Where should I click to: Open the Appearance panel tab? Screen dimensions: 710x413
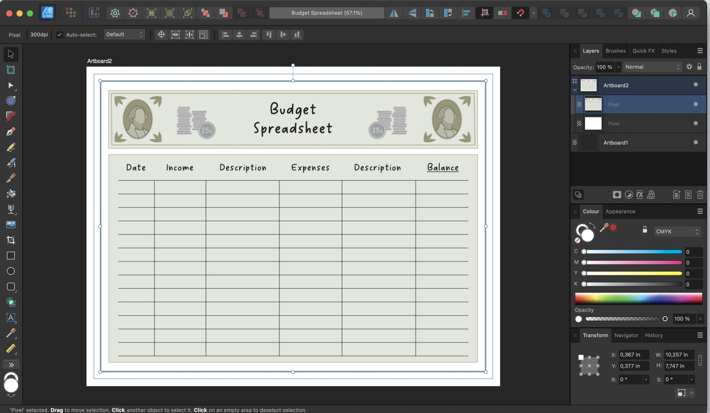point(620,211)
